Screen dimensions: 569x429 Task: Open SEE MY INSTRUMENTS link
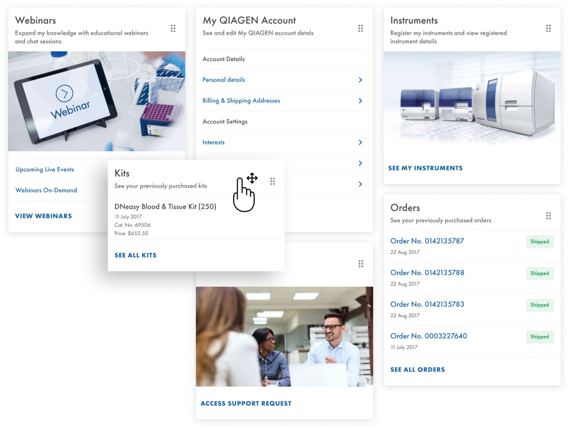pos(425,168)
